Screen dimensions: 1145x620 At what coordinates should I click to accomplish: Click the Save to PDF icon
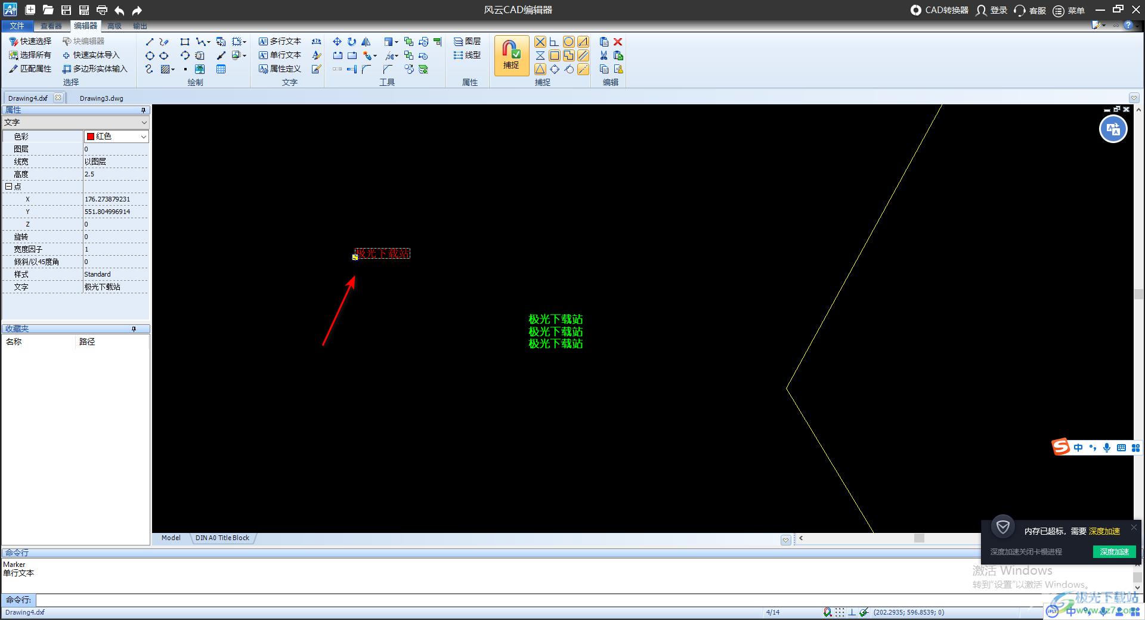(x=84, y=10)
